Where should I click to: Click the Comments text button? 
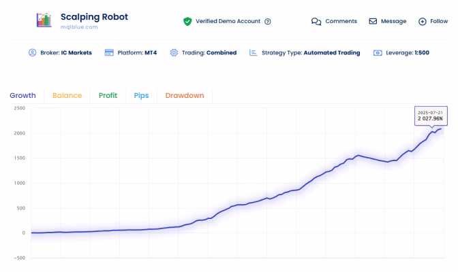(341, 21)
